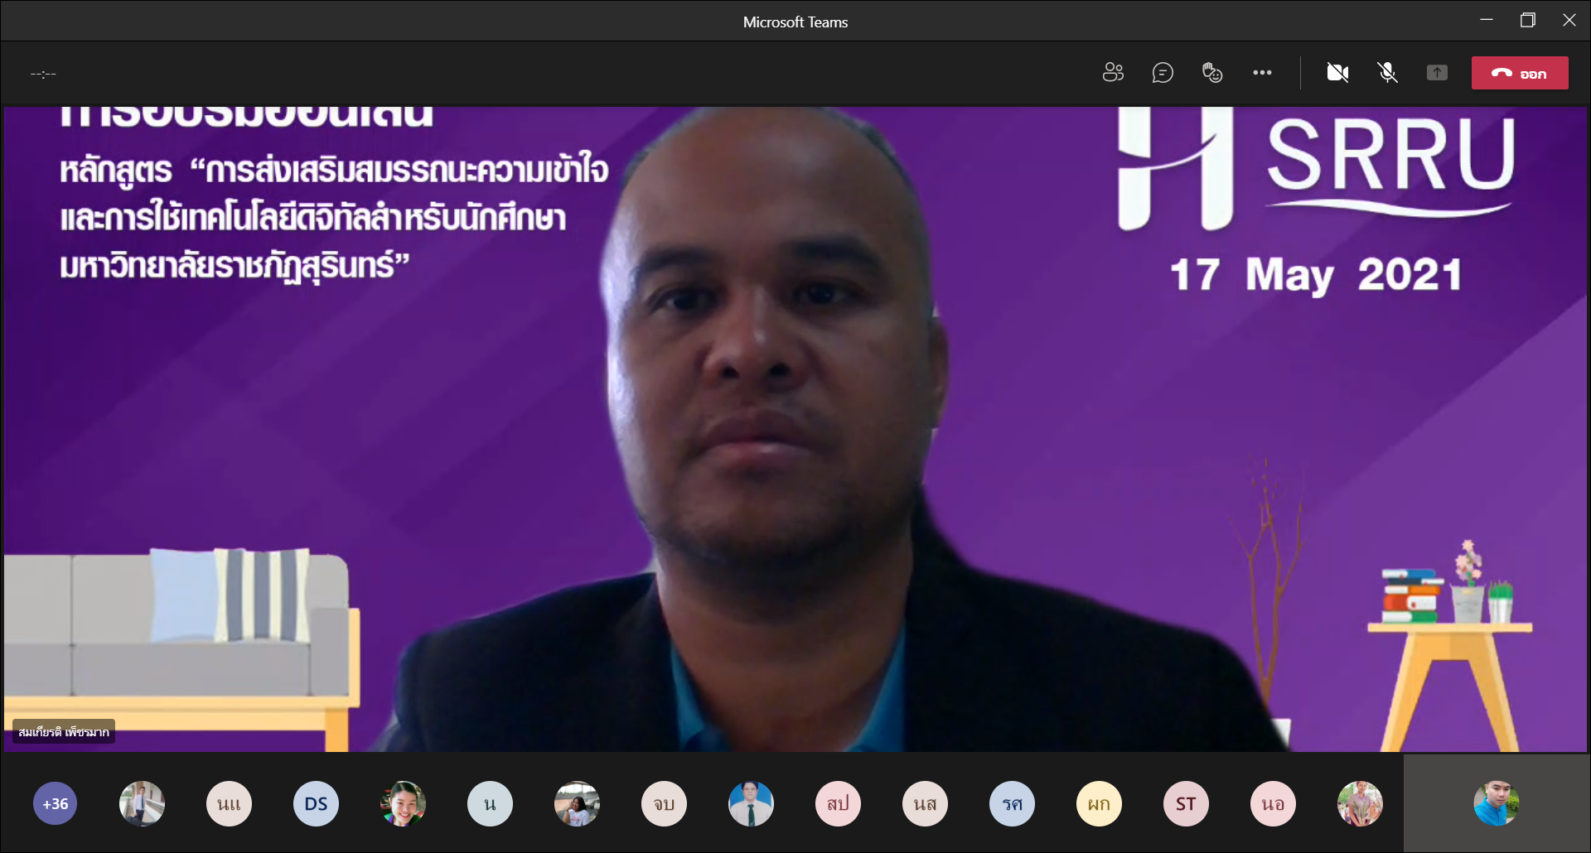This screenshot has width=1591, height=853.
Task: Restore down the Microsoft Teams window
Action: [x=1527, y=21]
